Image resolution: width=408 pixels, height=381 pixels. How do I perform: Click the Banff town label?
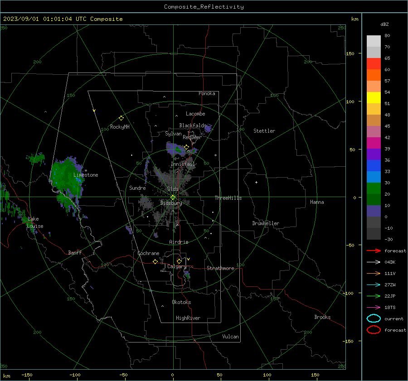[x=75, y=252]
